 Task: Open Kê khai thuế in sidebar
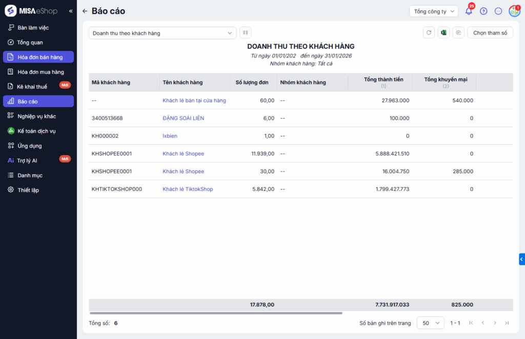click(32, 87)
